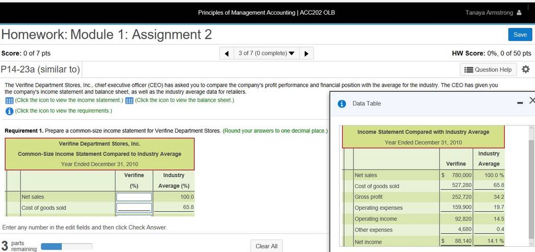Select Operating income 92,820 cell
Viewport: 535px width, 252px height.
[x=456, y=219]
